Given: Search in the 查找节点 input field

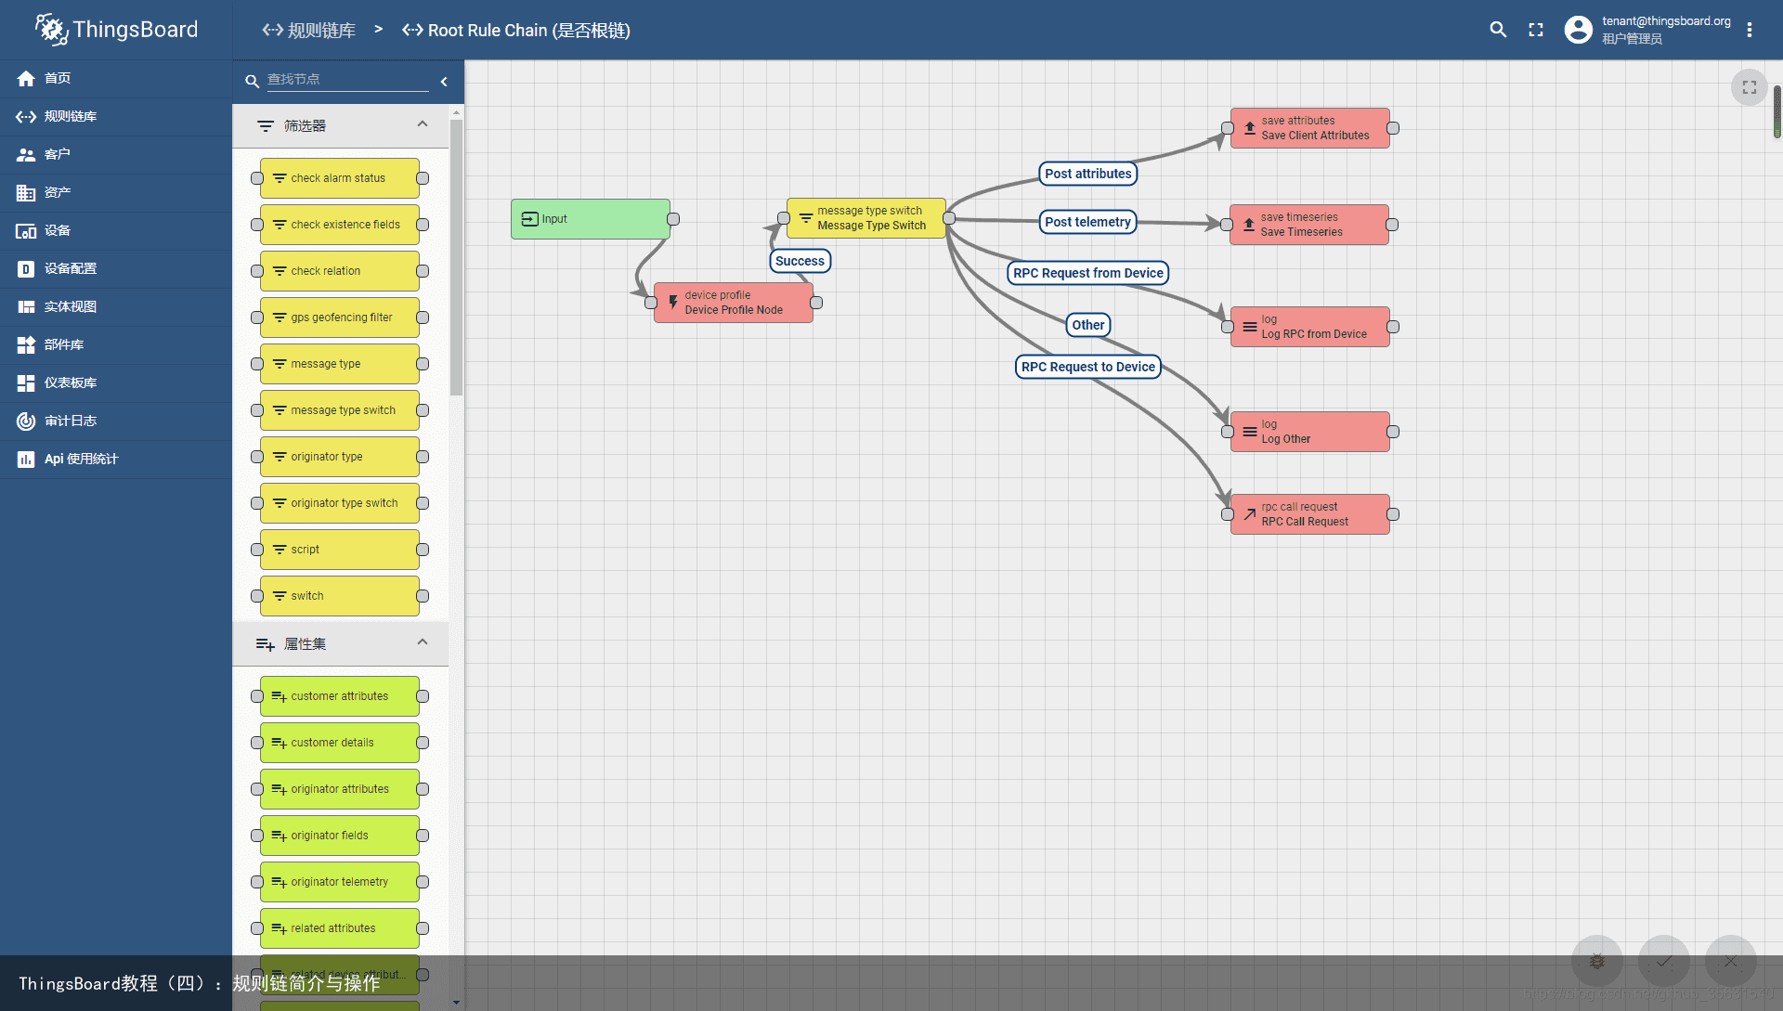Looking at the screenshot, I should coord(346,78).
